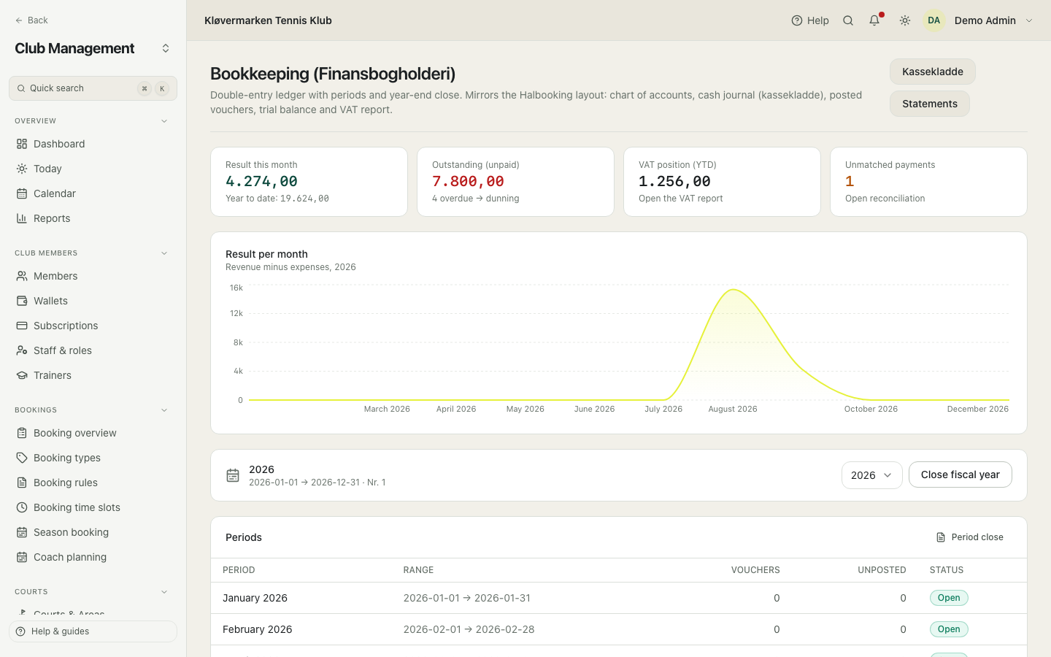The height and width of the screenshot is (657, 1051).
Task: Click the Trainers graduation cap icon
Action: coord(22,375)
